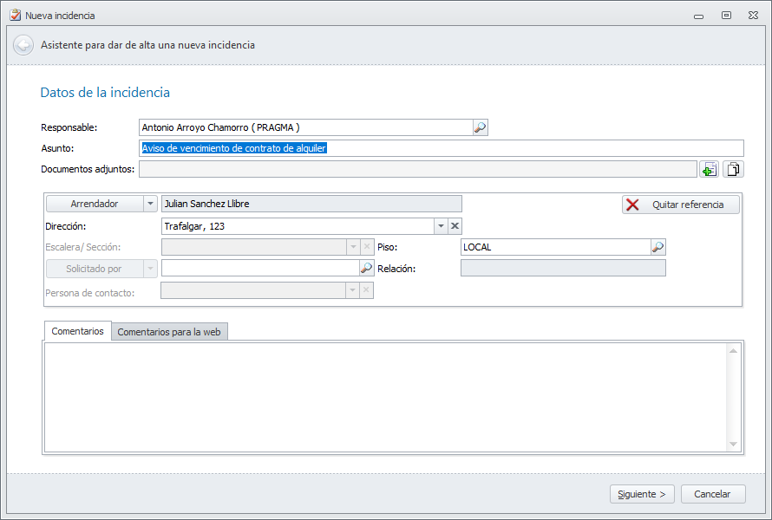Open the Solicitado por search magnifier
The height and width of the screenshot is (520, 772).
pyautogui.click(x=366, y=269)
